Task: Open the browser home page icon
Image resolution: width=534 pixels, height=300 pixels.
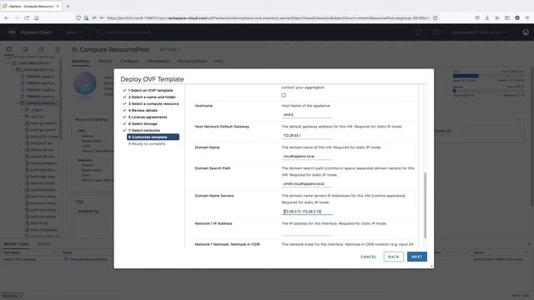Action: pyautogui.click(x=37, y=17)
